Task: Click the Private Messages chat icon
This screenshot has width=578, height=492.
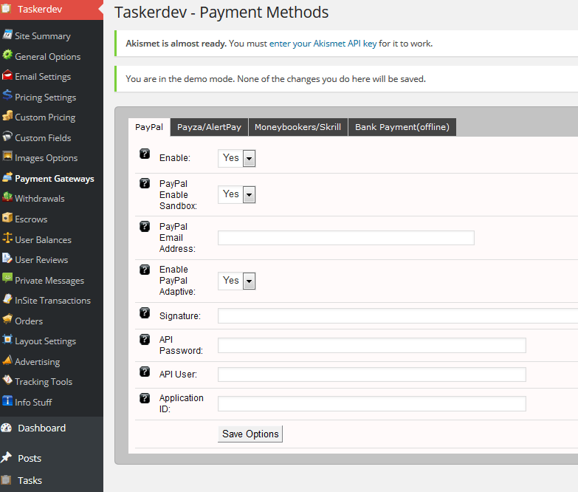Action: point(7,279)
